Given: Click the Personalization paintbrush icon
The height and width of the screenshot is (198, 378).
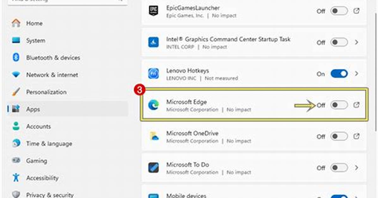Looking at the screenshot, I should (16, 92).
